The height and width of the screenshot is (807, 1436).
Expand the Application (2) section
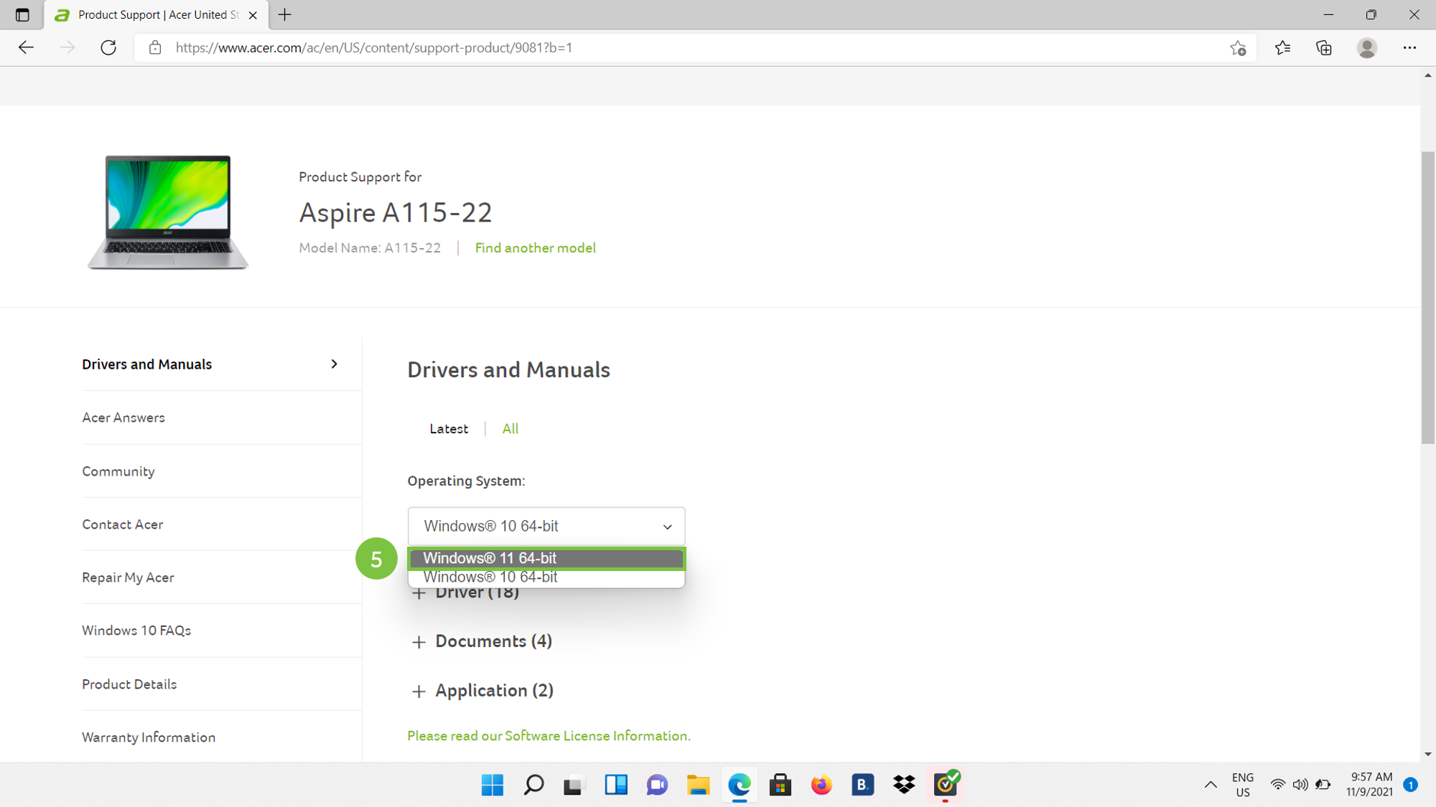tap(493, 691)
